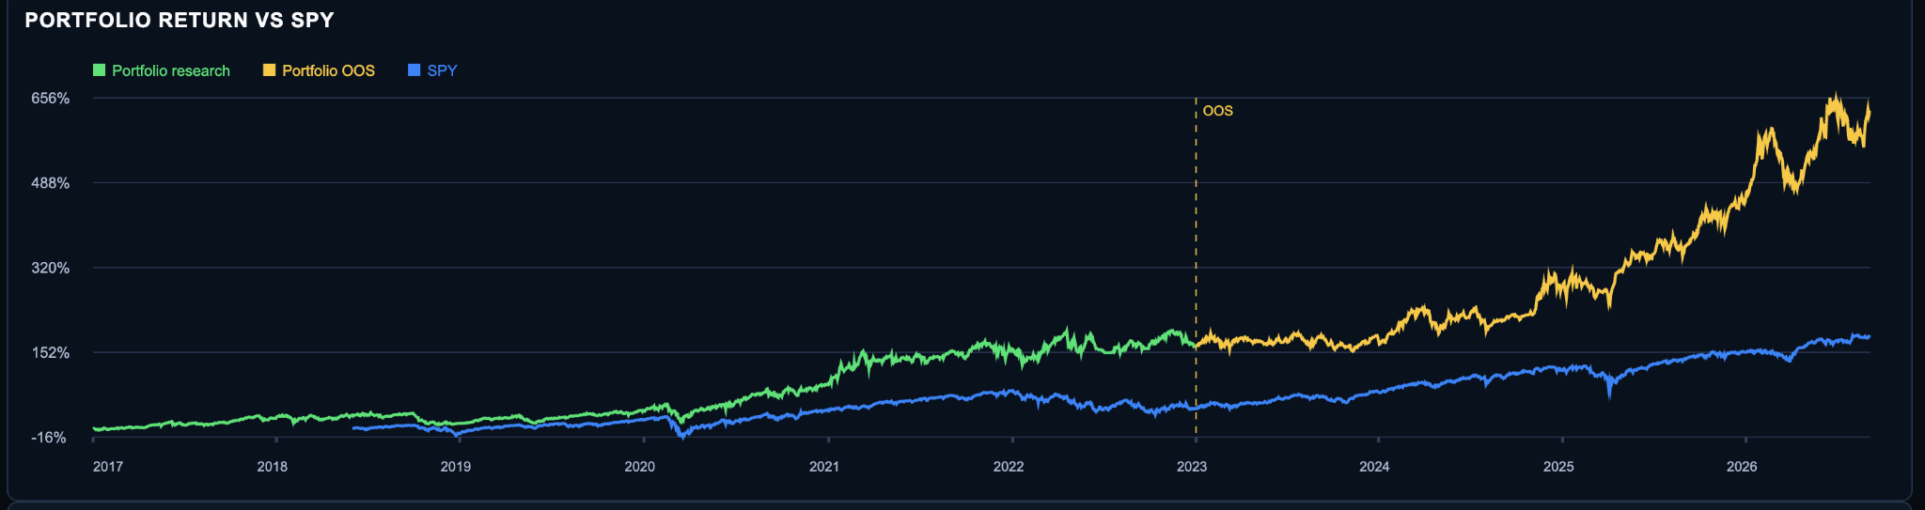
Task: Click the 2026 x-axis label
Action: pos(1742,467)
